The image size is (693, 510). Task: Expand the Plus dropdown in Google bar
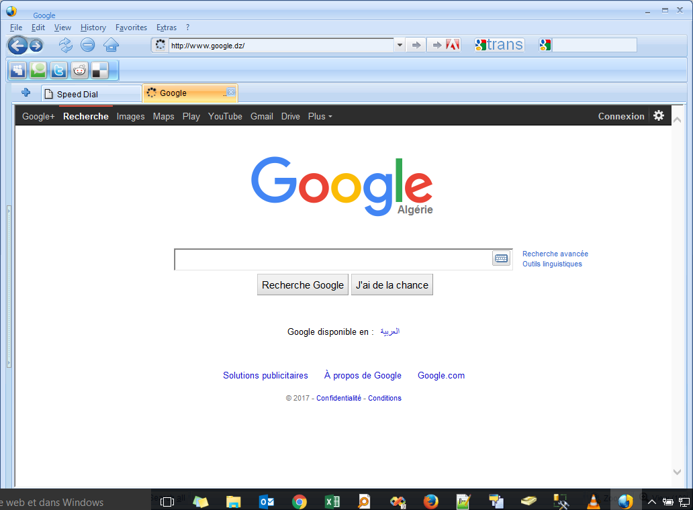[x=320, y=116]
